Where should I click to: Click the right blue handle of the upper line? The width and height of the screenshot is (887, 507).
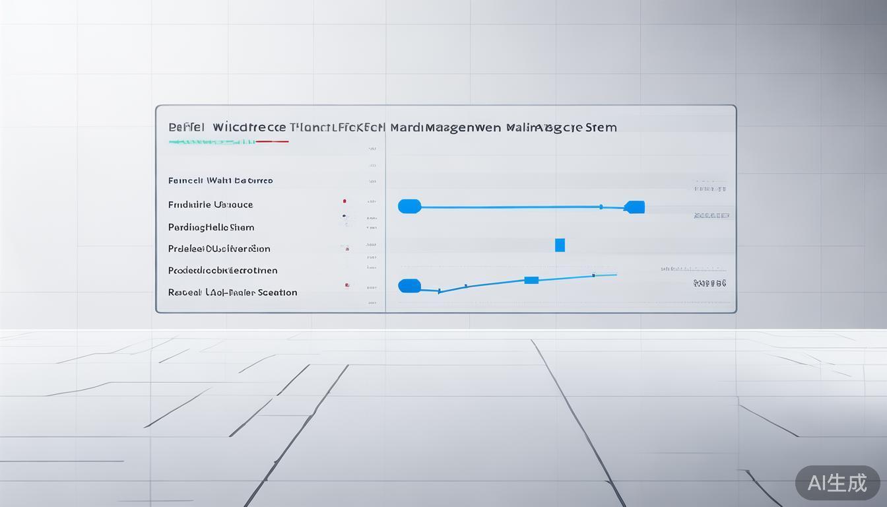[634, 207]
